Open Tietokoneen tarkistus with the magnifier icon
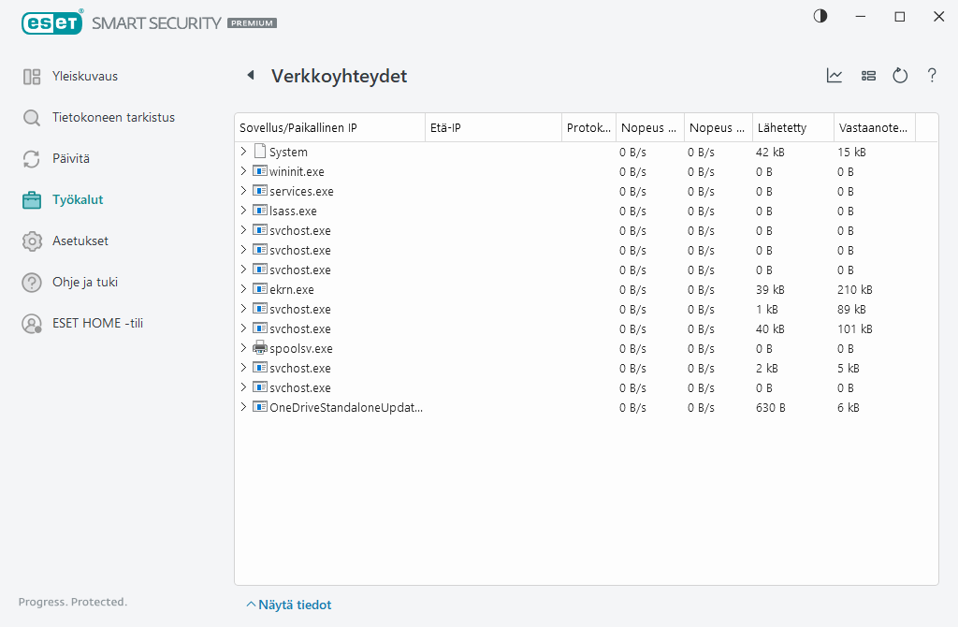 click(29, 117)
